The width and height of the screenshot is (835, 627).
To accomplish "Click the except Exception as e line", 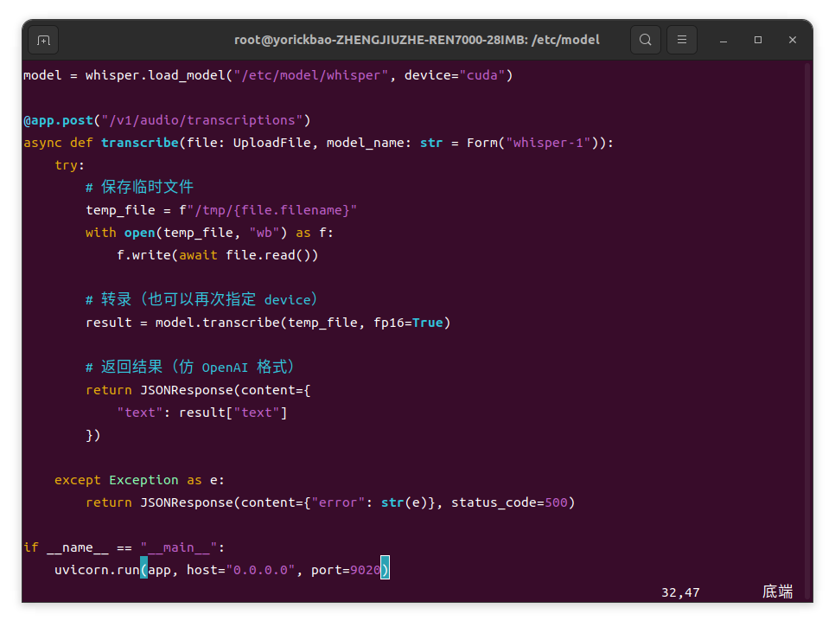I will (x=139, y=481).
